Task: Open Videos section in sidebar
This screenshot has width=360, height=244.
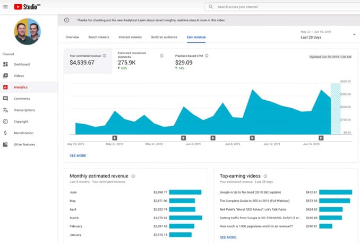Action: click(x=19, y=76)
